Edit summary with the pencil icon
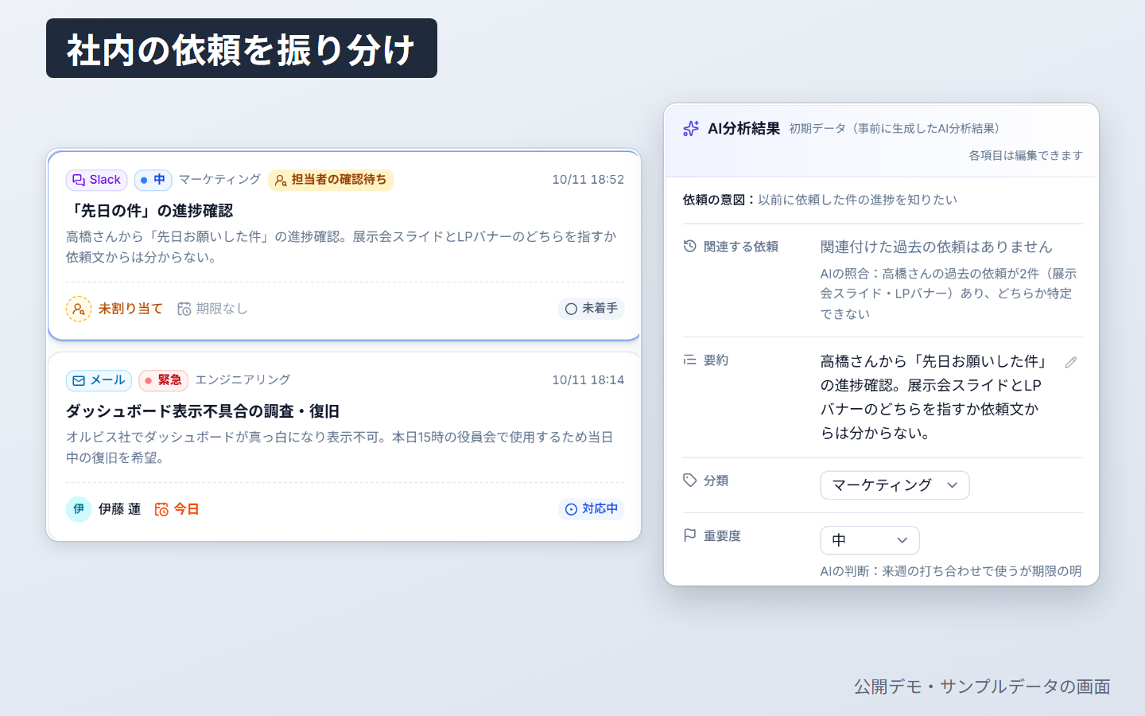The width and height of the screenshot is (1145, 716). coord(1071,362)
